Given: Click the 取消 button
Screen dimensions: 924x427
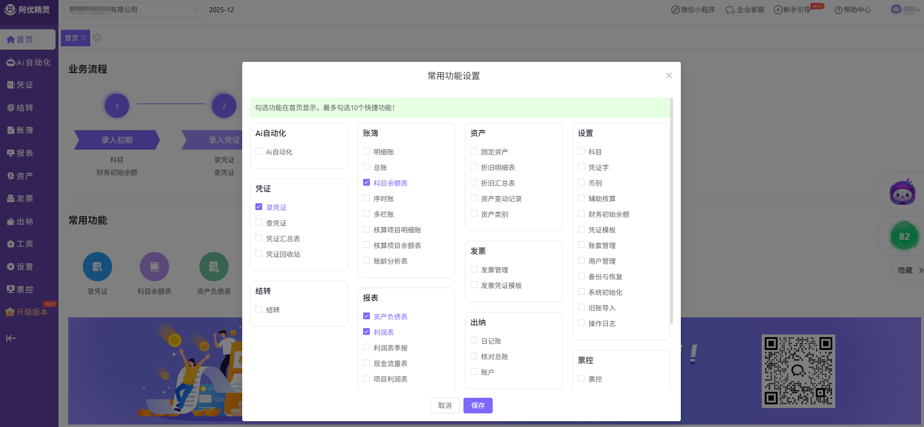Looking at the screenshot, I should [444, 406].
